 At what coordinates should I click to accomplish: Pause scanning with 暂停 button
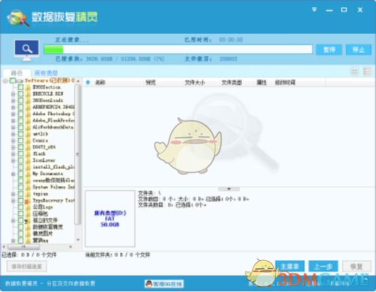tap(328, 49)
